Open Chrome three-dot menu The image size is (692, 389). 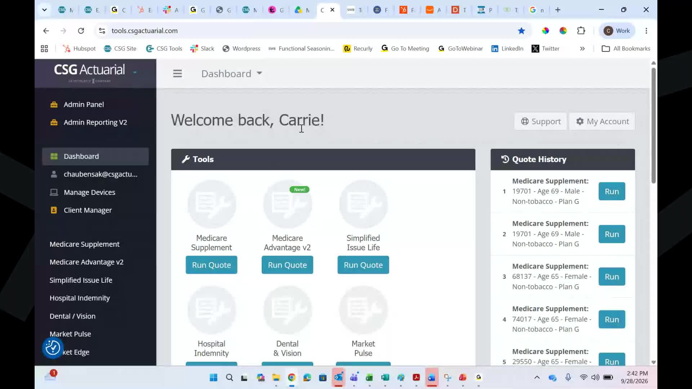tap(646, 31)
